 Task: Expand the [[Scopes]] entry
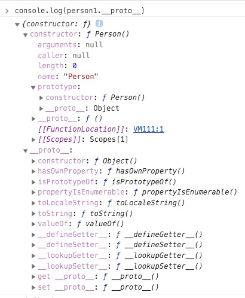33,140
